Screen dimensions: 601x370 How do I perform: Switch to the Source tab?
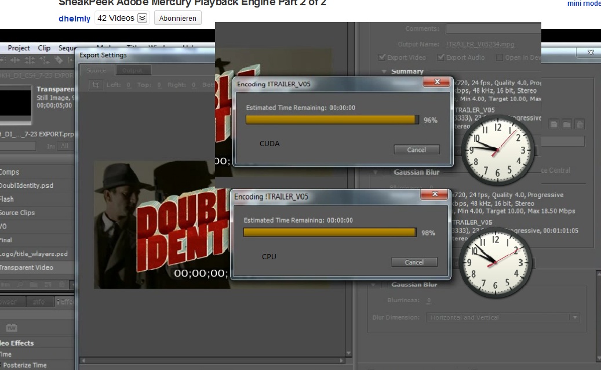point(96,70)
